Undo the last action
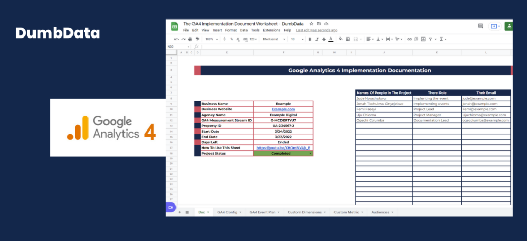 point(177,39)
